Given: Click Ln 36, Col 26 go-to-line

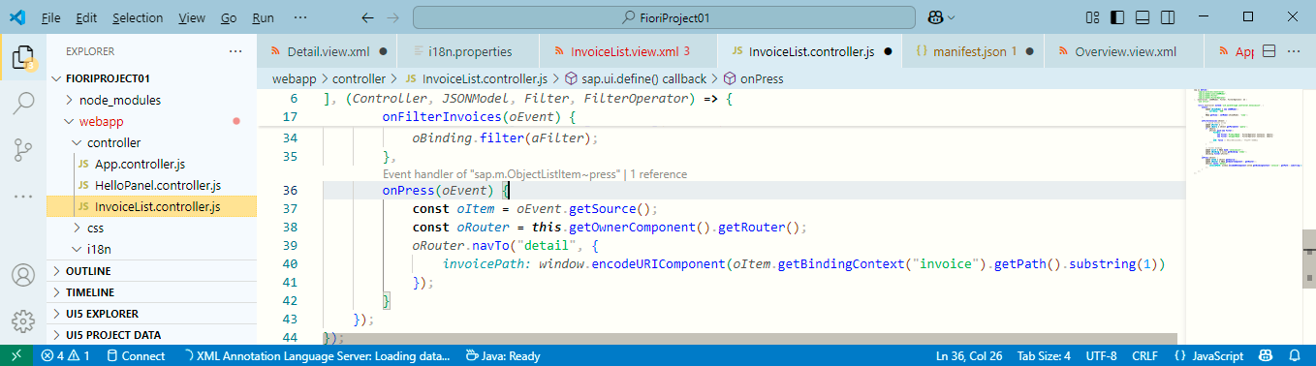Looking at the screenshot, I should [969, 355].
